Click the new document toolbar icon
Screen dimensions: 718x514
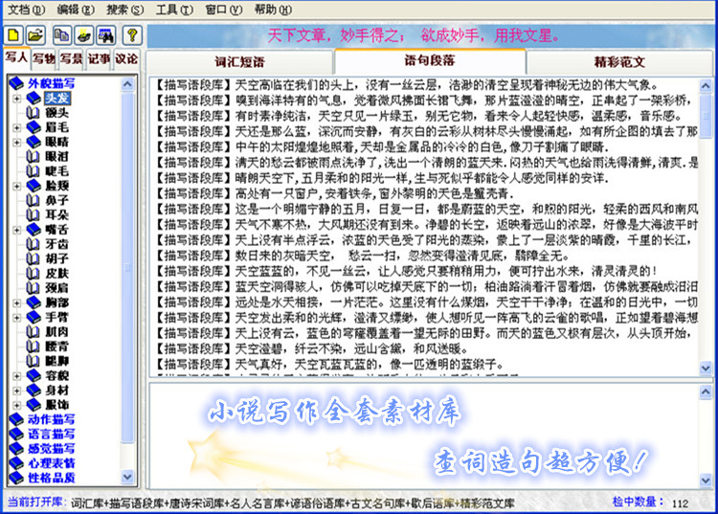pos(14,35)
